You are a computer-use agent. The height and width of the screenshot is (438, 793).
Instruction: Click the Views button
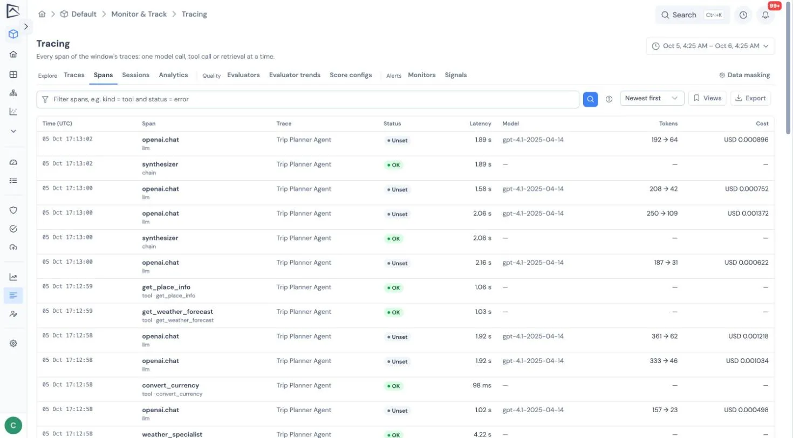point(707,99)
